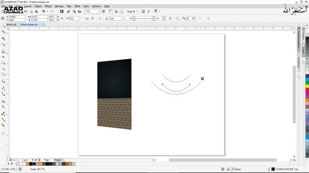Select the Crop tool in the toolbox
The width and height of the screenshot is (309, 173).
3,38
